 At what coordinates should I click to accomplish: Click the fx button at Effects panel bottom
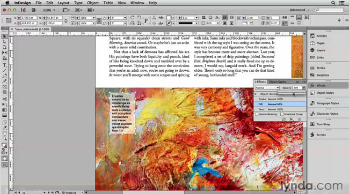(x=292, y=120)
